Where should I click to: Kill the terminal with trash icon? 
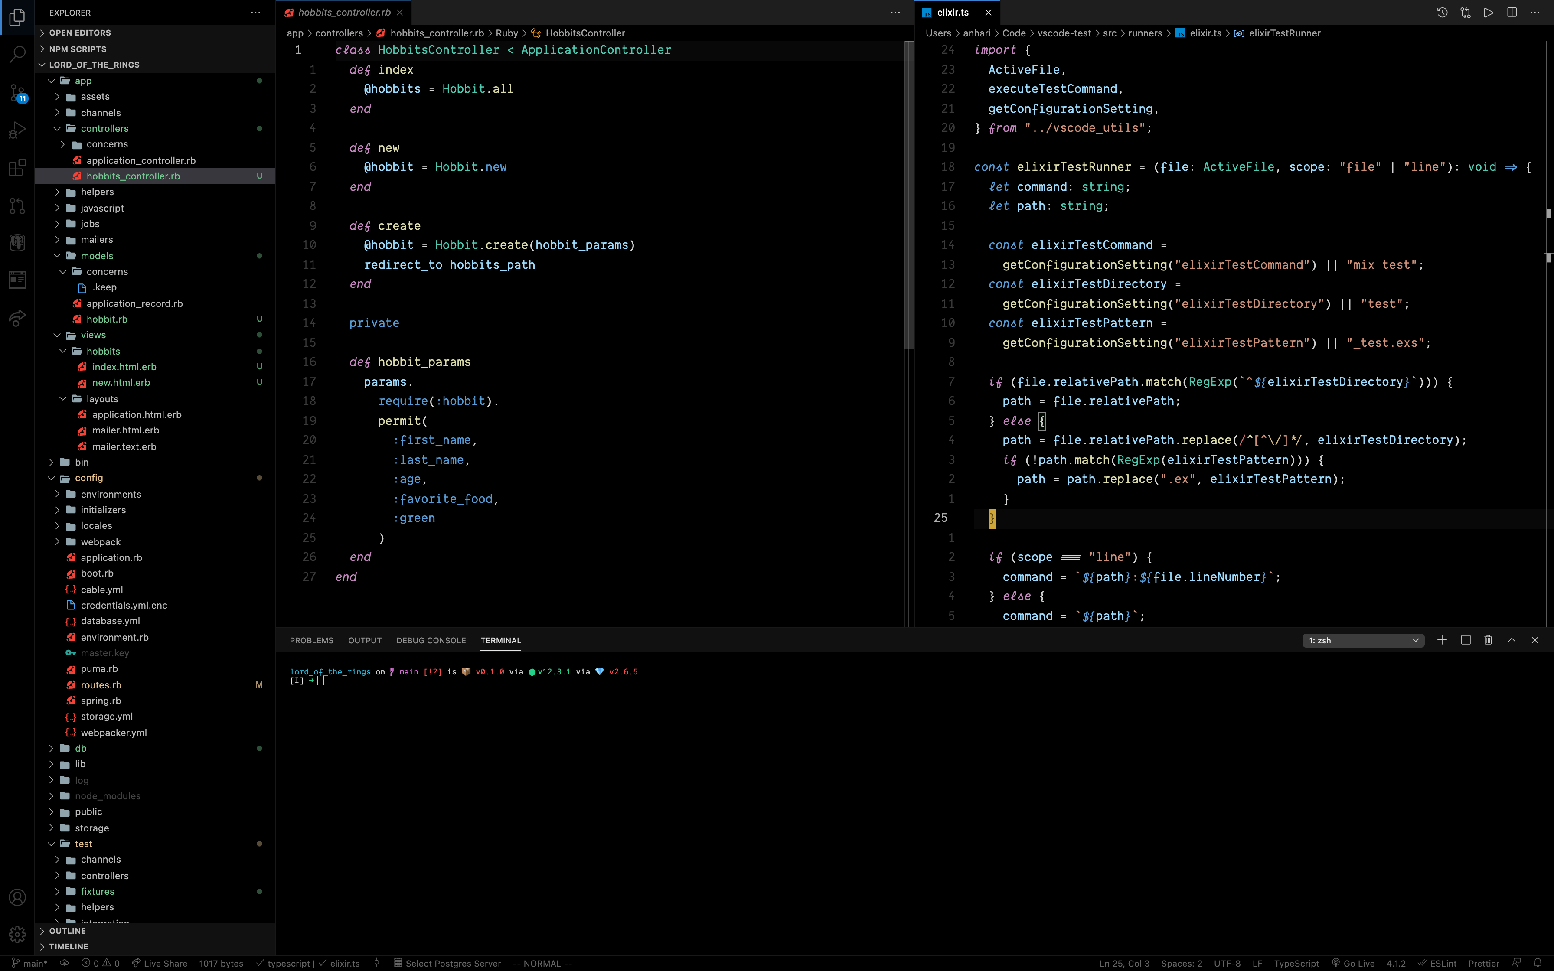[1488, 640]
